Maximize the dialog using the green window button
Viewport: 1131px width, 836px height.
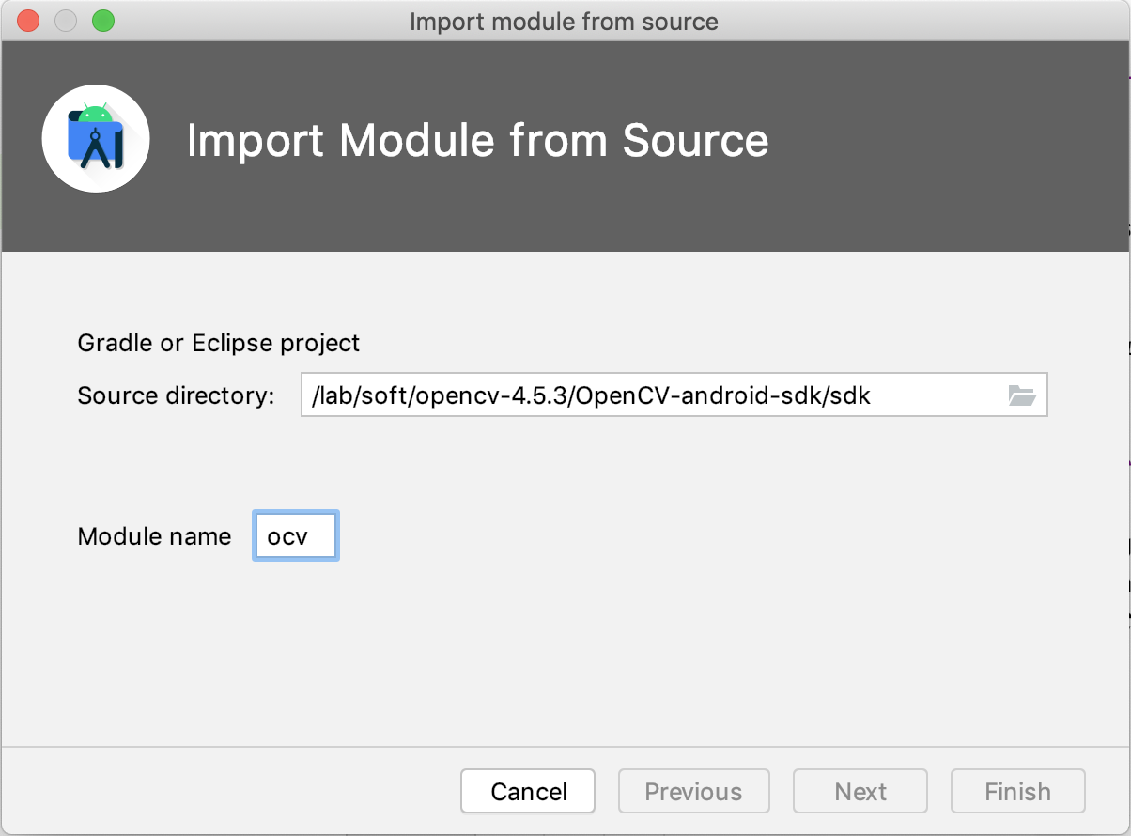pos(102,21)
